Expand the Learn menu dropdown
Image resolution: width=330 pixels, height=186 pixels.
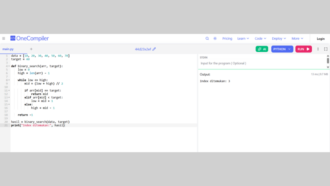(243, 38)
